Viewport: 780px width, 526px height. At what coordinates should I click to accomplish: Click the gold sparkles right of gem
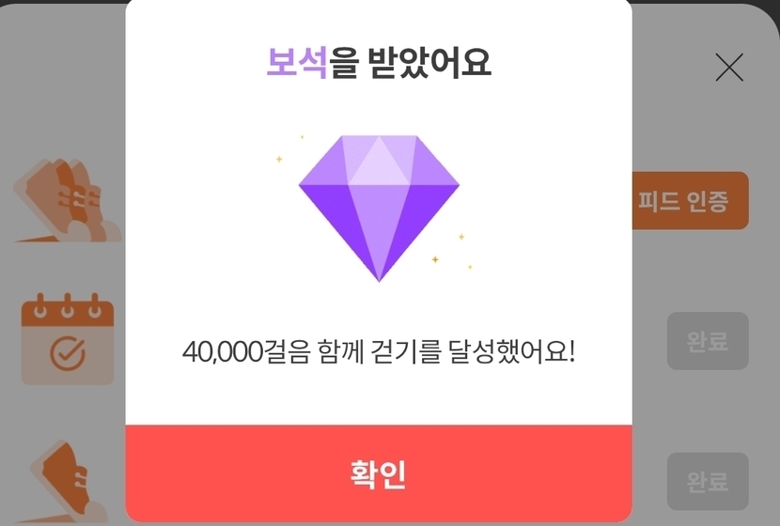452,252
